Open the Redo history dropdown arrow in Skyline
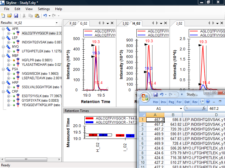225x168 pixels. 58,16
